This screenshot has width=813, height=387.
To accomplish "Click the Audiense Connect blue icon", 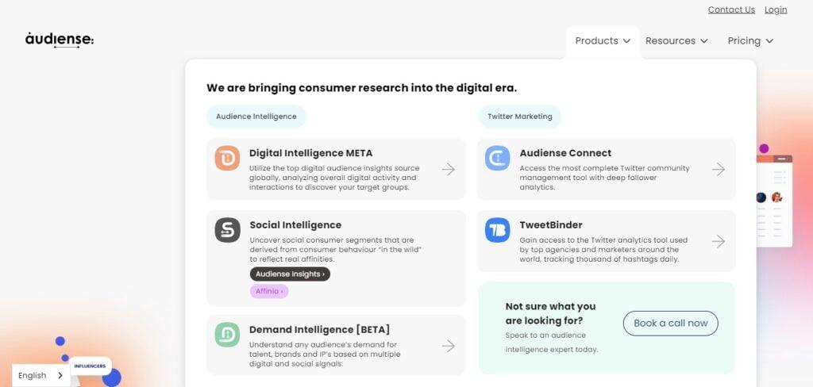I will (x=497, y=158).
